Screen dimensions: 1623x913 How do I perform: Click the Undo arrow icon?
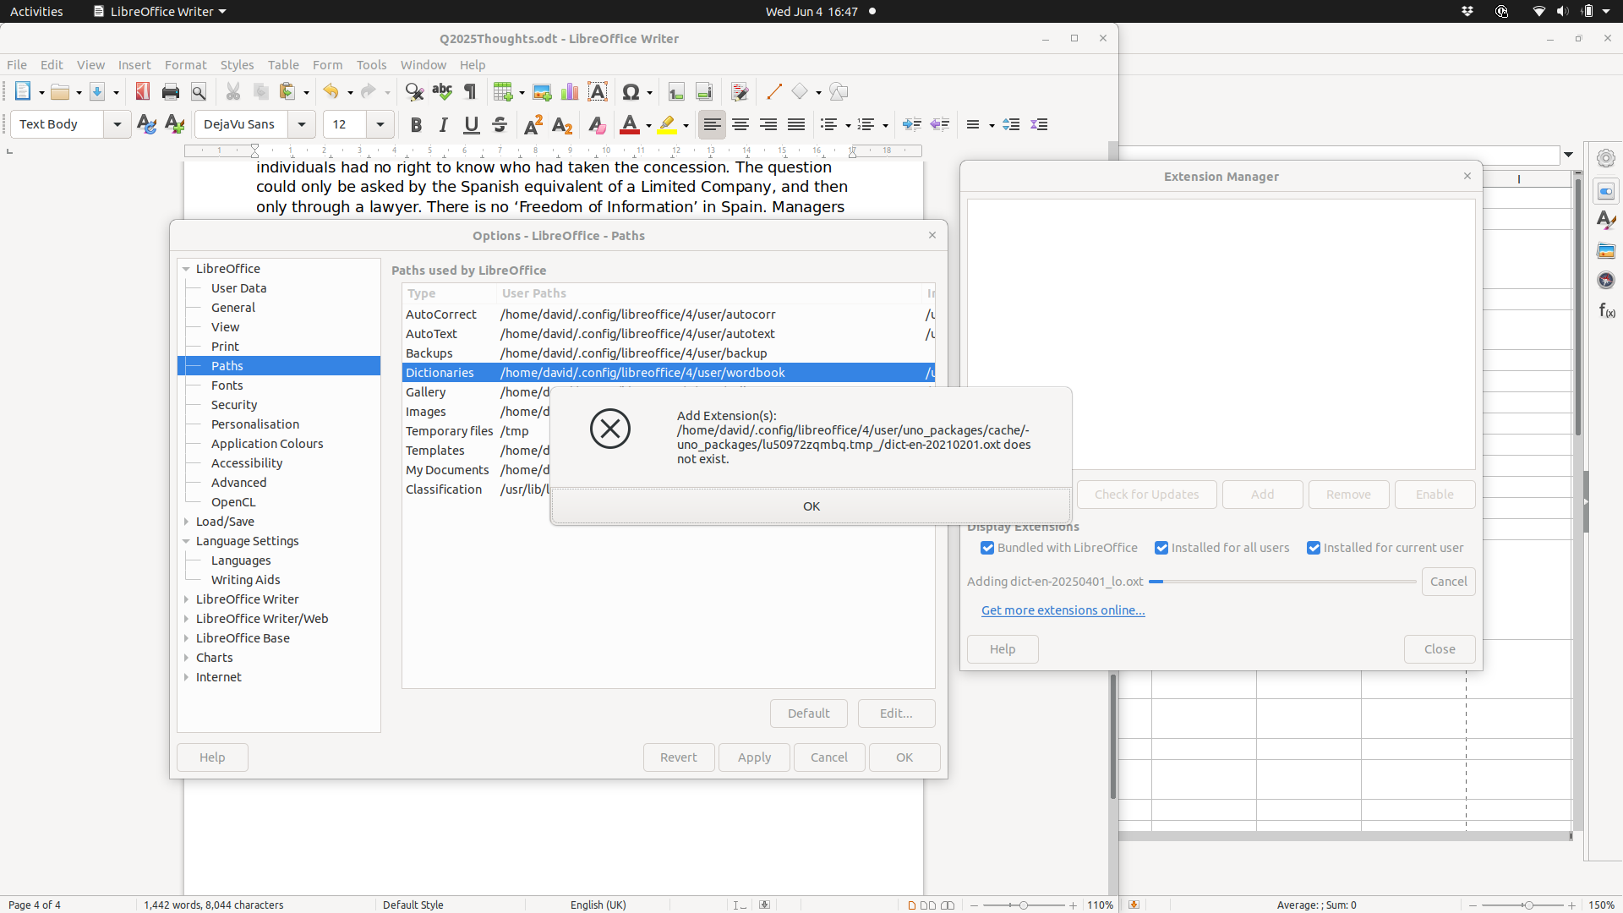[x=331, y=91]
